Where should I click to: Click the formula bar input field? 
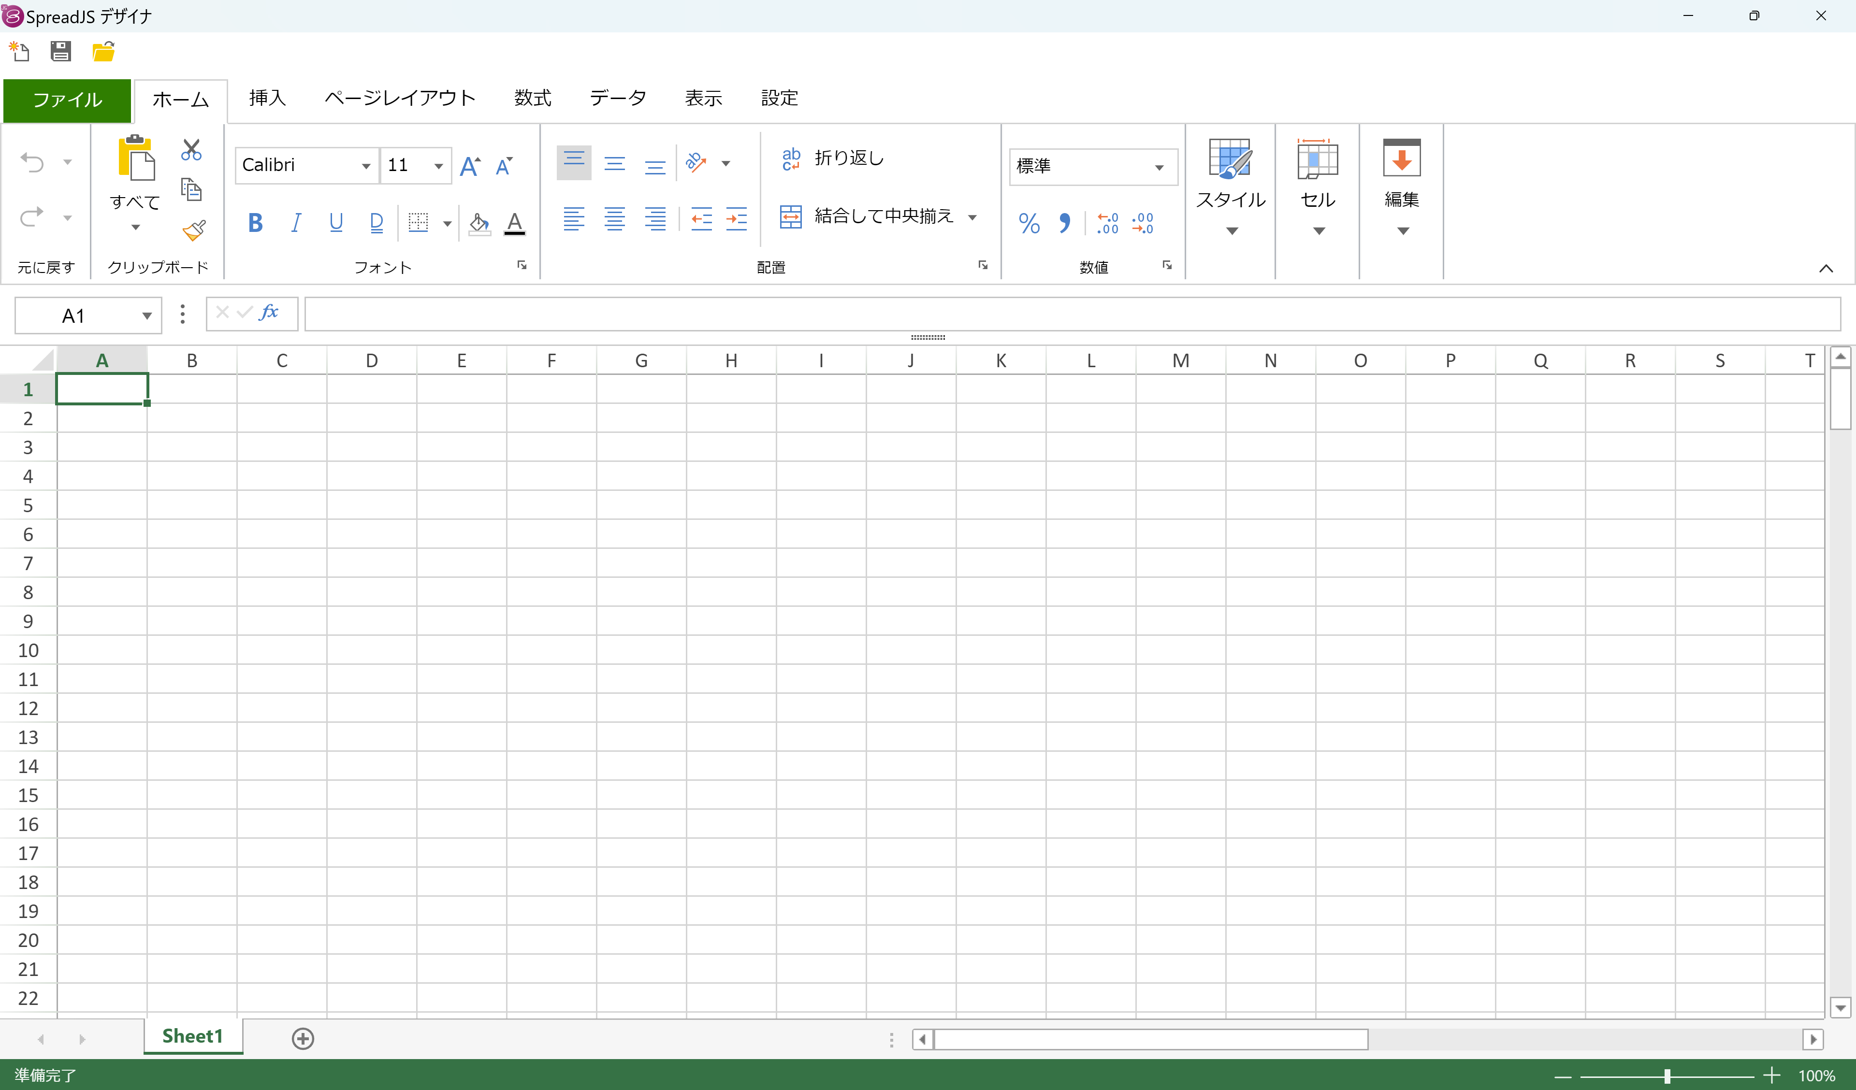coord(1073,315)
